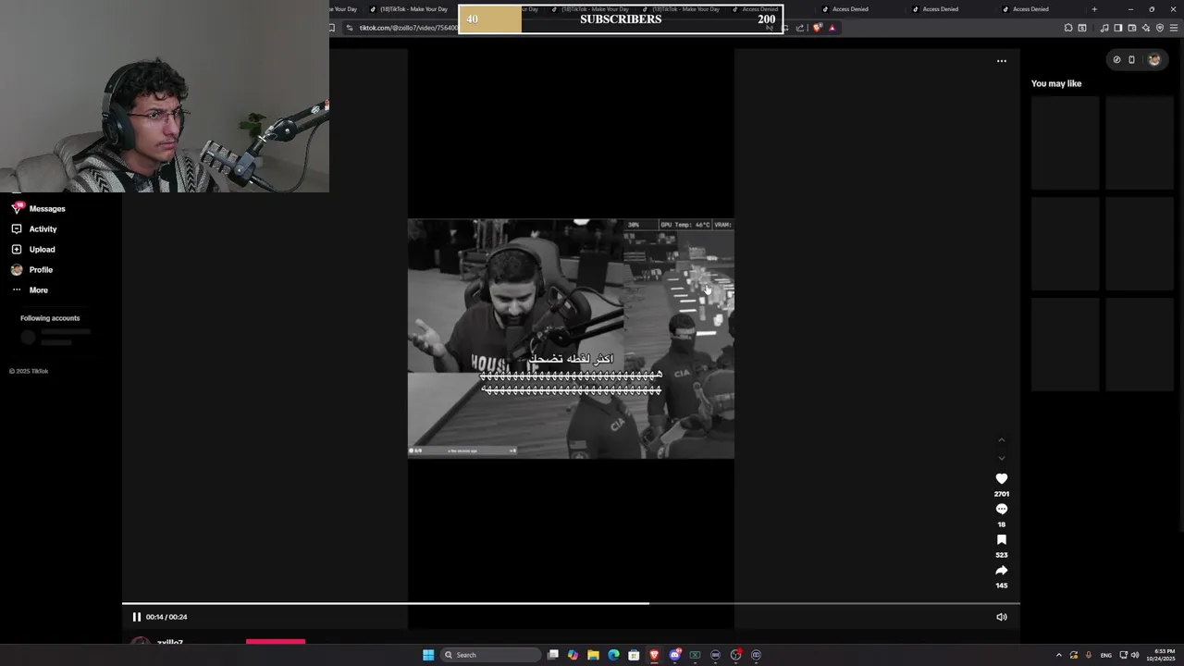Open the Brave media control music icon
Screen dimensions: 1184x666
[x=1104, y=28]
